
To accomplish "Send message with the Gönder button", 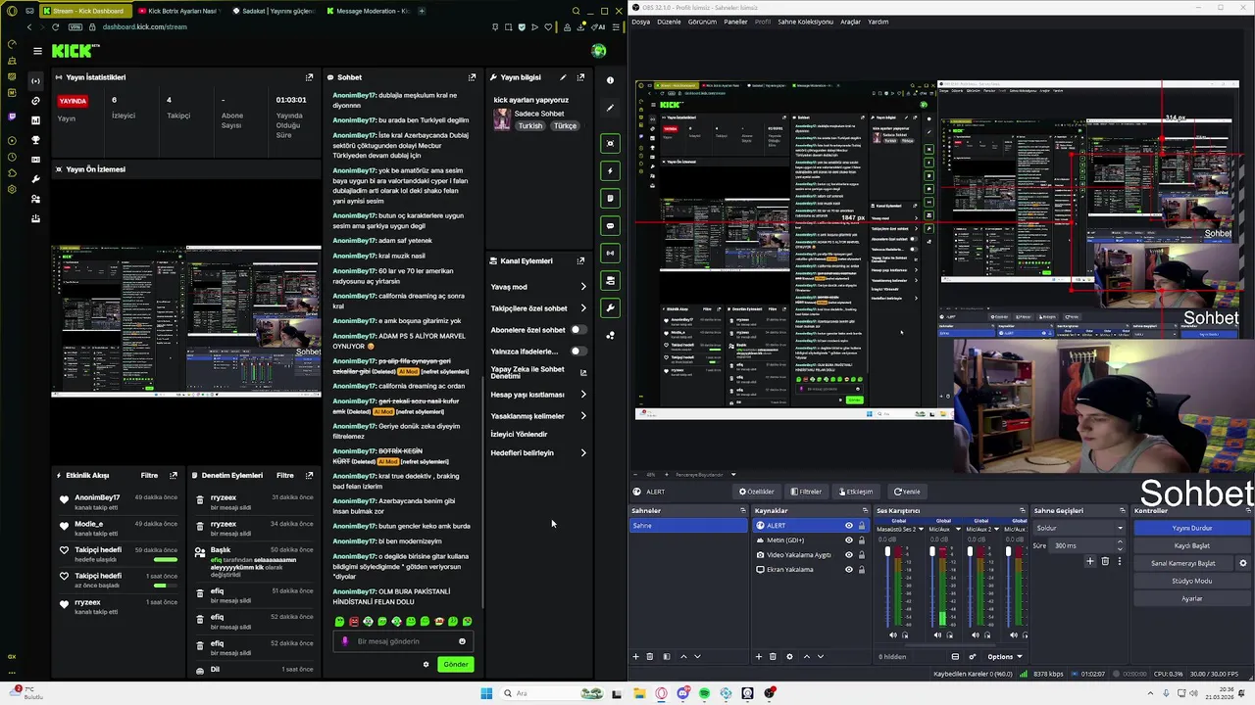I will [456, 665].
